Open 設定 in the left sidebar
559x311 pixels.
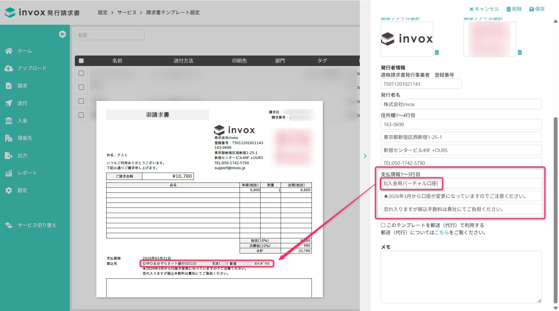[22, 190]
